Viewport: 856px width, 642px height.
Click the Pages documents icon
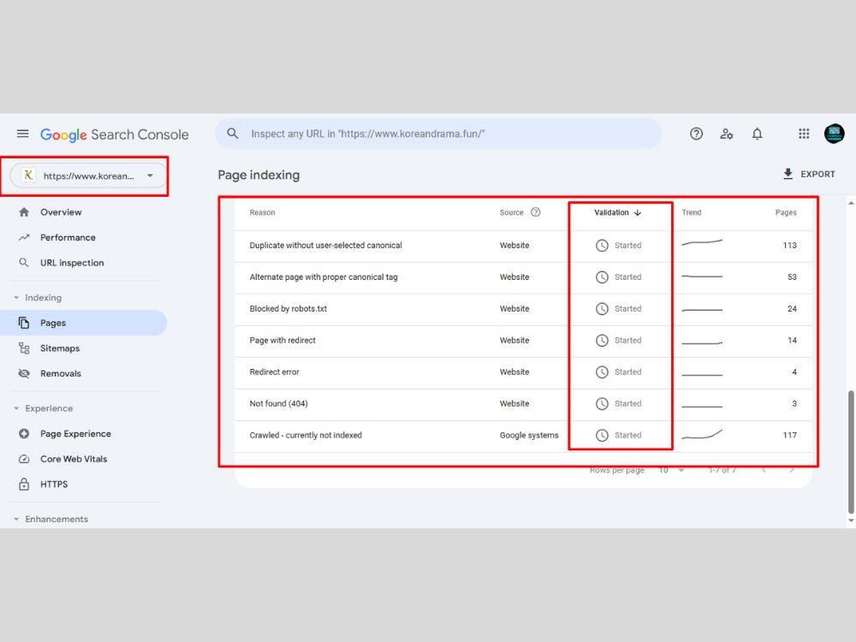23,323
